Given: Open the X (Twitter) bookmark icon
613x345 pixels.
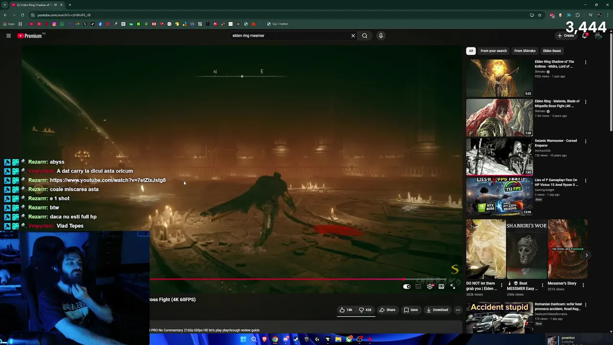Looking at the screenshot, I should coord(85,24).
